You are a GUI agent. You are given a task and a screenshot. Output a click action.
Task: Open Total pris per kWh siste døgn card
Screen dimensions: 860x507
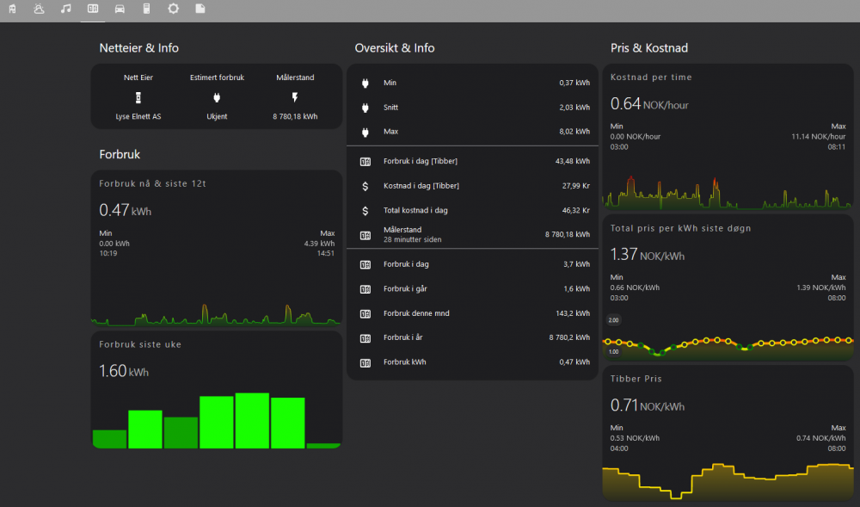click(728, 288)
